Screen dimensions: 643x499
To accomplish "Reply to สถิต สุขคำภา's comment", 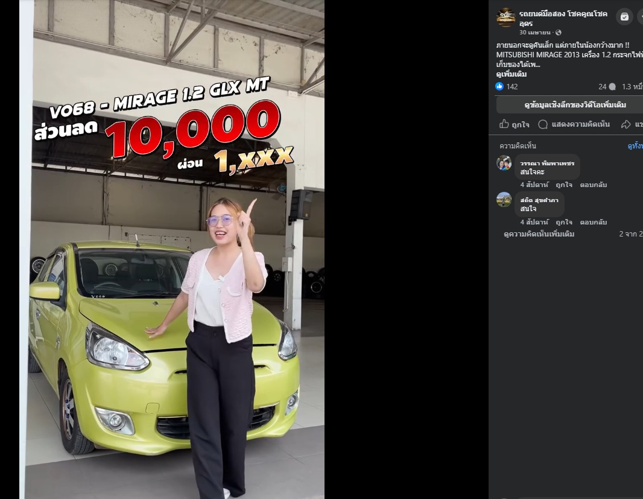I will coord(593,222).
